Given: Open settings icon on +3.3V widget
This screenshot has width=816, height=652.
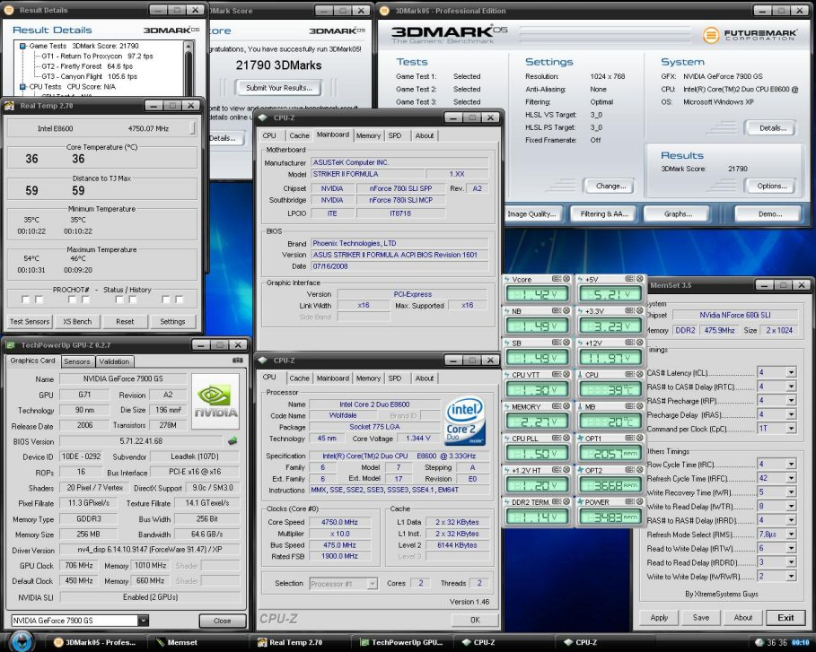Looking at the screenshot, I should tap(629, 311).
